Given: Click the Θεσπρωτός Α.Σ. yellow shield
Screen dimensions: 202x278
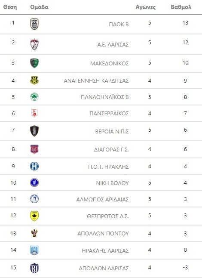Looking at the screenshot, I should (x=34, y=216).
